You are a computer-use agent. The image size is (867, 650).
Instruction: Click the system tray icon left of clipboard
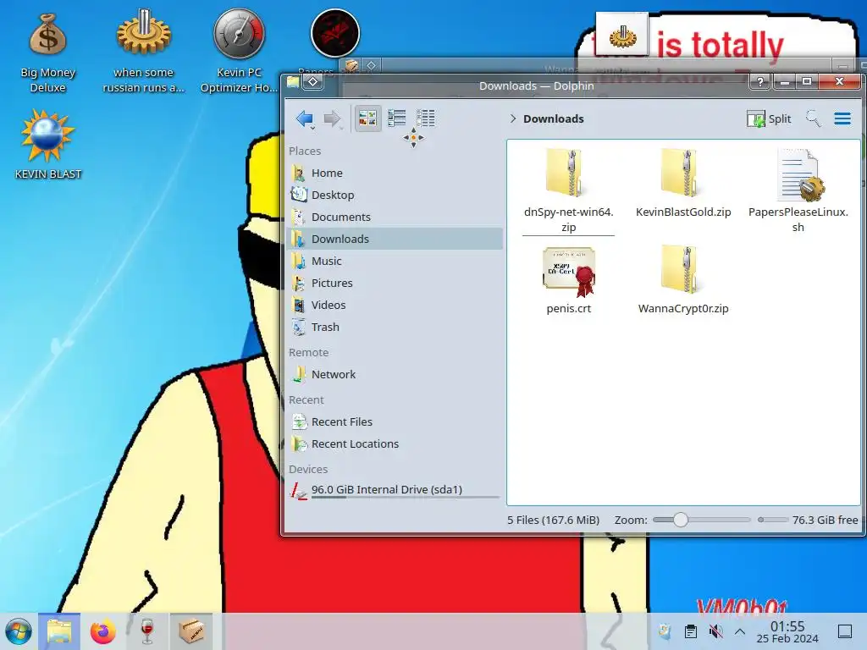click(665, 631)
